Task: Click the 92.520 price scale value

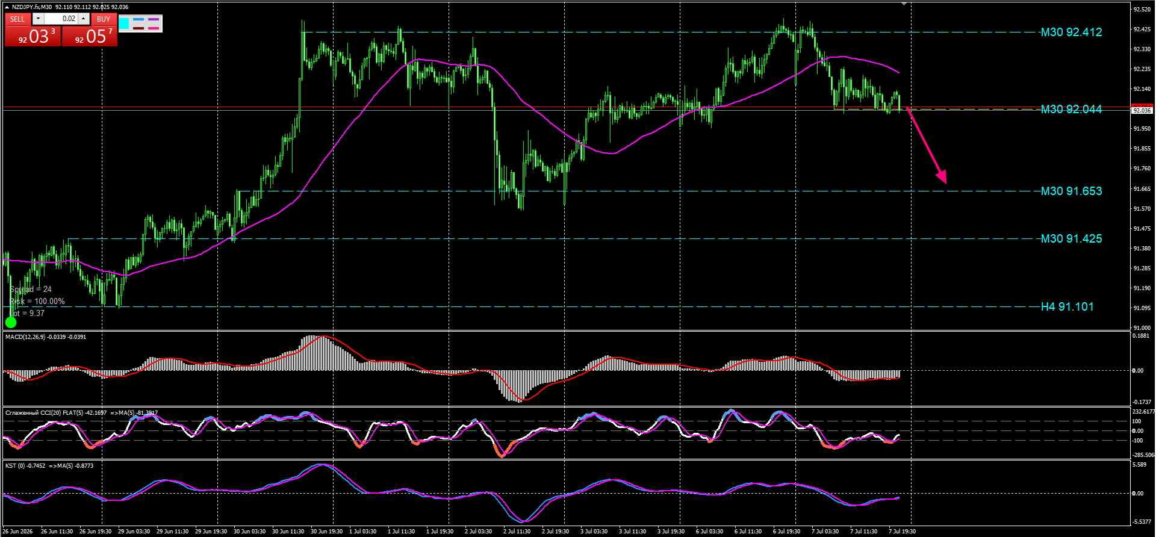Action: [x=1142, y=10]
